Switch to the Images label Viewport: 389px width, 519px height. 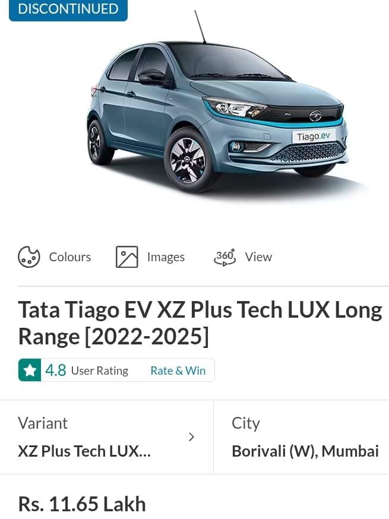click(x=166, y=257)
